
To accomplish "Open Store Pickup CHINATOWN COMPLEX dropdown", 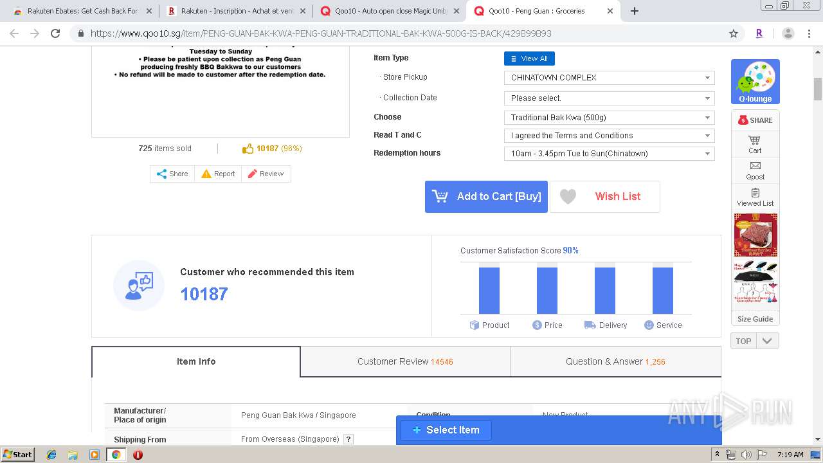I will click(609, 78).
